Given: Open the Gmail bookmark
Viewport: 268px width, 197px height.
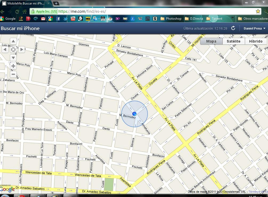Looking at the screenshot, I should tap(43, 19).
